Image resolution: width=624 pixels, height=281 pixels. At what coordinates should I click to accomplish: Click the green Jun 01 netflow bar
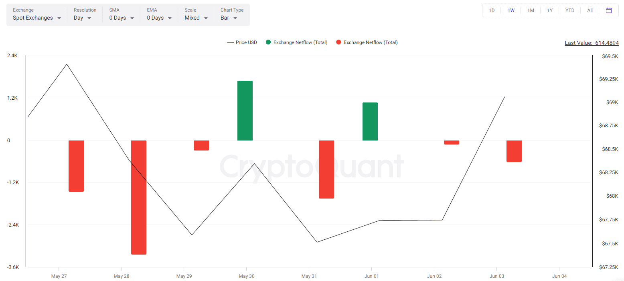coord(370,121)
